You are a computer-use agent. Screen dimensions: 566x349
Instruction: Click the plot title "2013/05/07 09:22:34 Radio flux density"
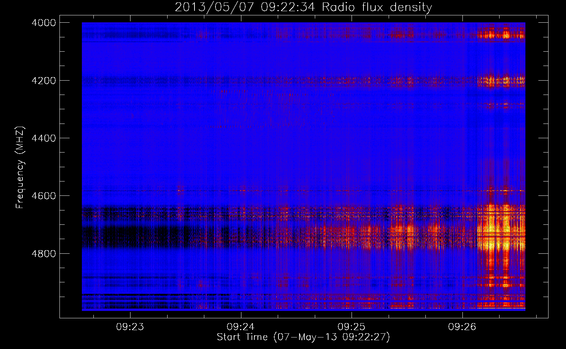[303, 7]
